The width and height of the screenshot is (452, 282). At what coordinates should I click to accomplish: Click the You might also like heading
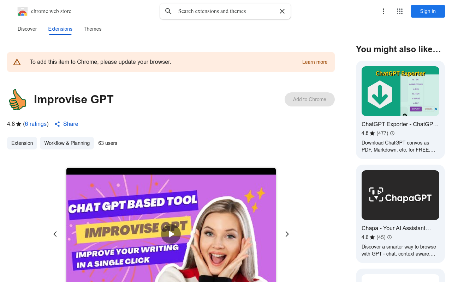[x=398, y=49]
